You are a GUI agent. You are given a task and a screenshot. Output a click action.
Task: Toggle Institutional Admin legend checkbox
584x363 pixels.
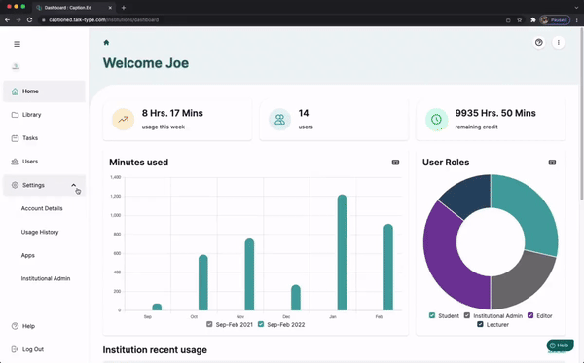coord(467,315)
